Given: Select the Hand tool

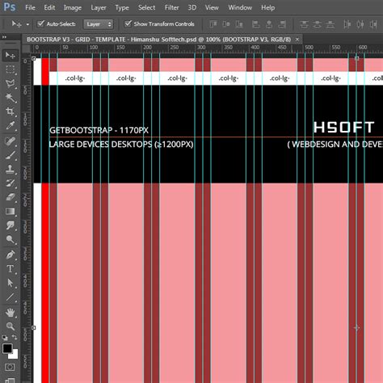Looking at the screenshot, I should coord(11,313).
